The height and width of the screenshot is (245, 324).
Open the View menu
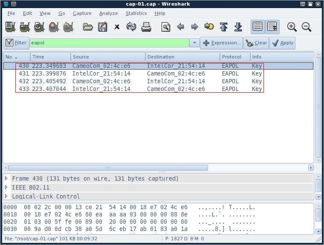click(45, 13)
